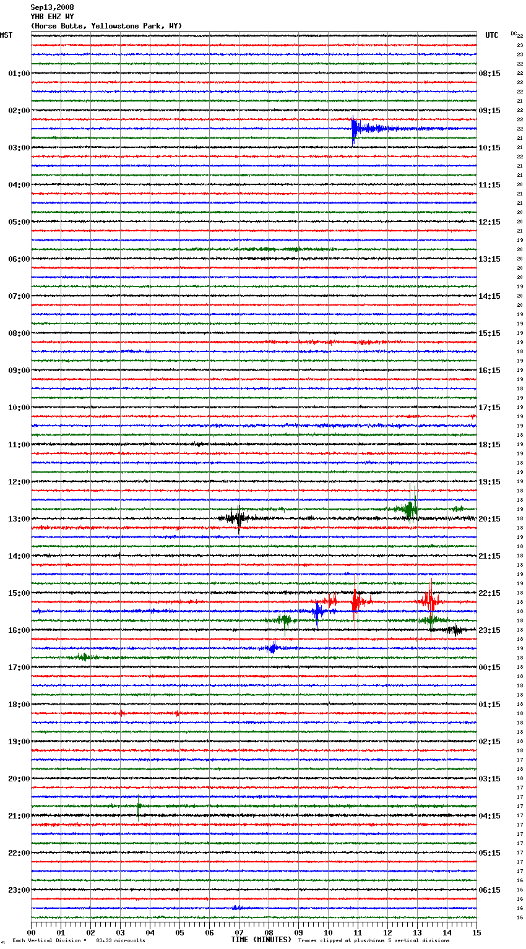Click the MST timezone header
Screen dimensions: 526x949
(x=6, y=35)
